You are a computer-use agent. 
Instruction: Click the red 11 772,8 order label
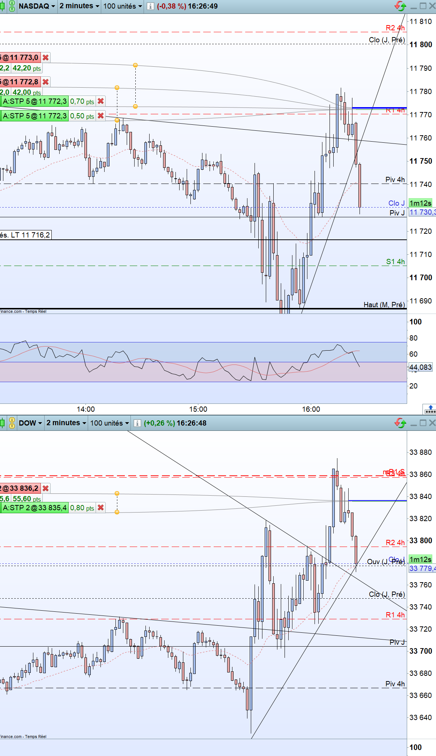[x=20, y=82]
